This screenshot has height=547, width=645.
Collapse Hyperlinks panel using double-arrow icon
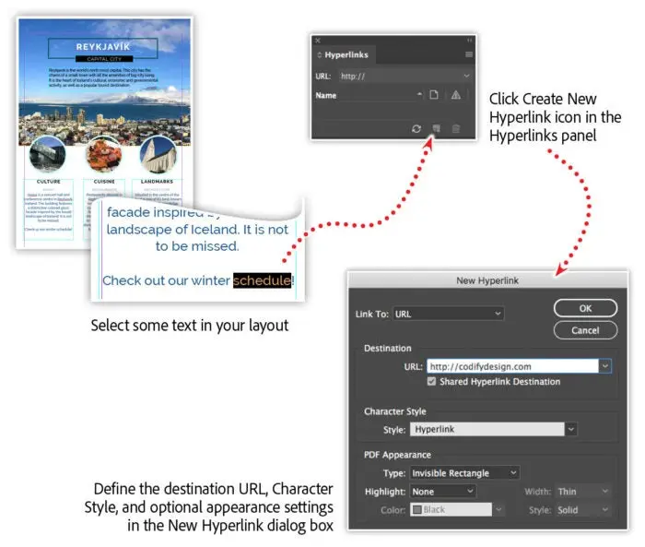click(x=469, y=41)
